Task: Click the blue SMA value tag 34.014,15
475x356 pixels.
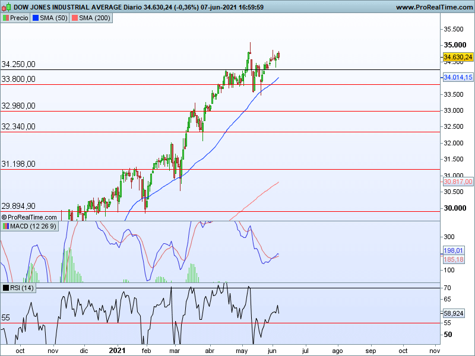Action: (458, 77)
